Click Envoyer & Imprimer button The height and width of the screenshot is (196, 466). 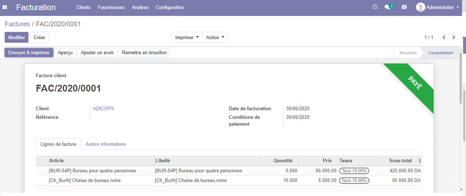(x=29, y=53)
